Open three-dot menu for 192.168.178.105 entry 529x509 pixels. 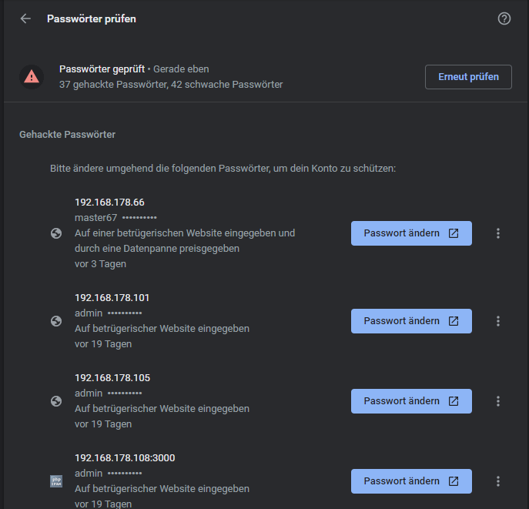pos(498,401)
